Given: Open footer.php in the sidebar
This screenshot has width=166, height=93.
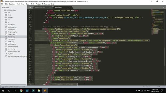Looking at the screenshot, I should (11, 29).
